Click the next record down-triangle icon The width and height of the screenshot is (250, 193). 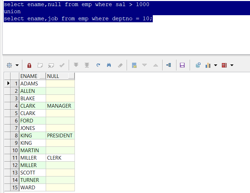pyautogui.click(x=144, y=65)
